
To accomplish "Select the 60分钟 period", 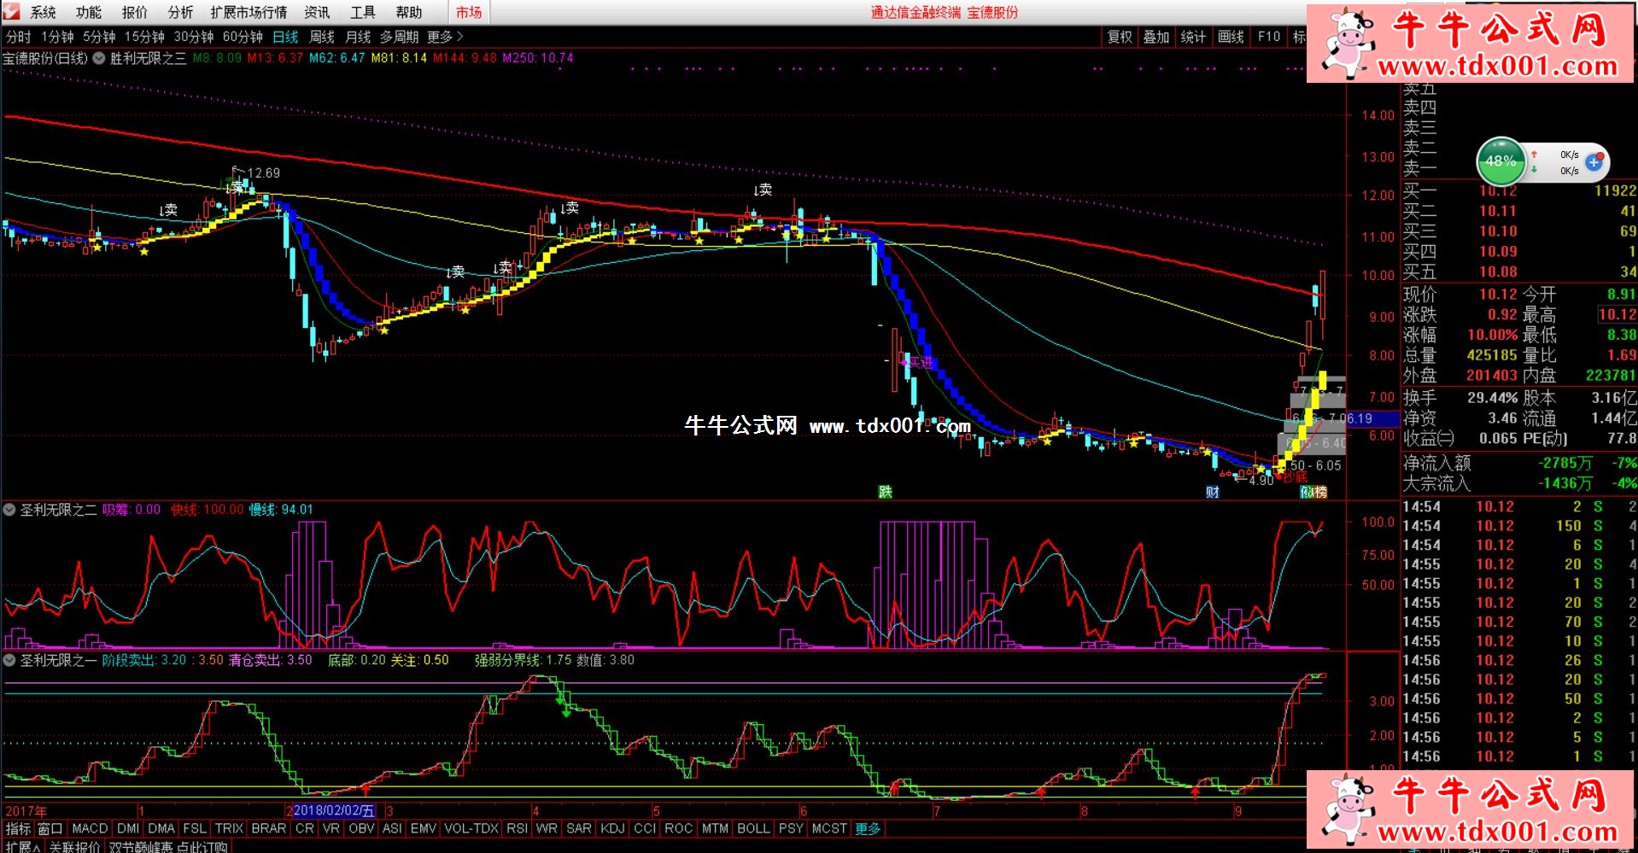I will [243, 37].
